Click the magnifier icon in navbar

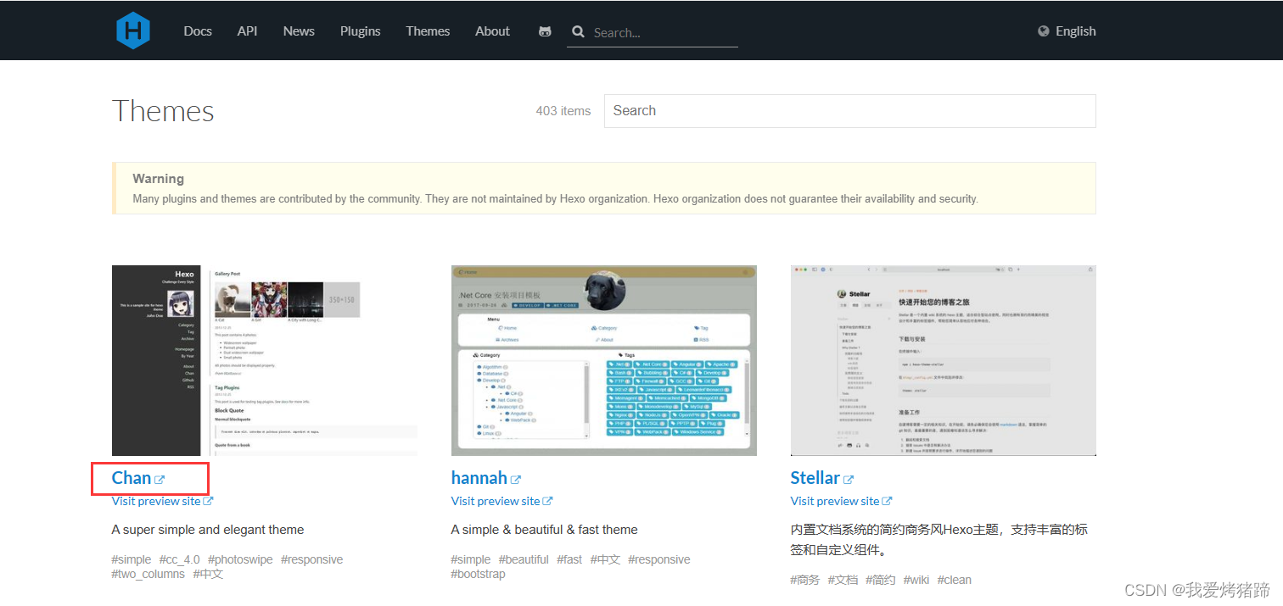pyautogui.click(x=579, y=31)
